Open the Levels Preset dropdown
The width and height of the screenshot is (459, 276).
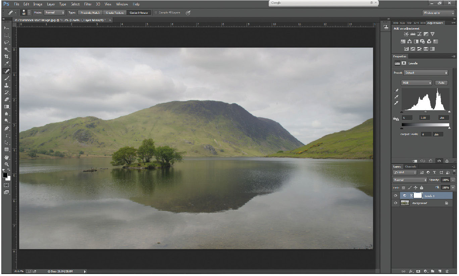426,73
